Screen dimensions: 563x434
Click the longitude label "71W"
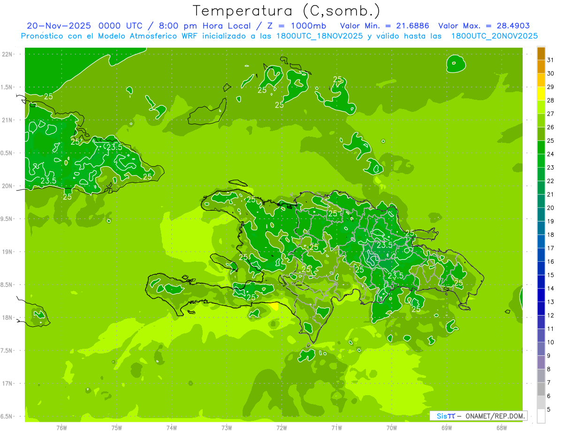[x=336, y=427]
